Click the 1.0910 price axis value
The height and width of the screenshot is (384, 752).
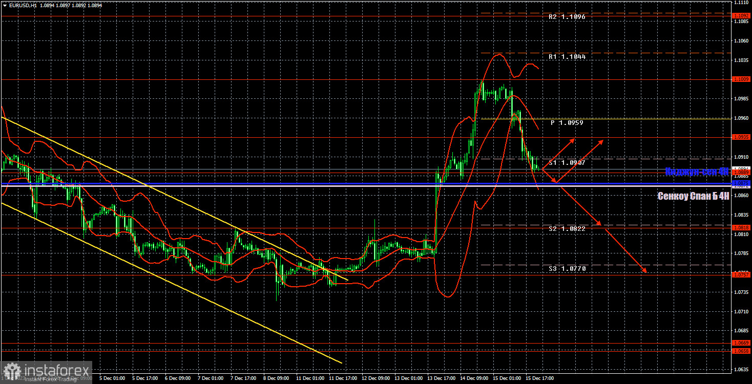pyautogui.click(x=742, y=157)
